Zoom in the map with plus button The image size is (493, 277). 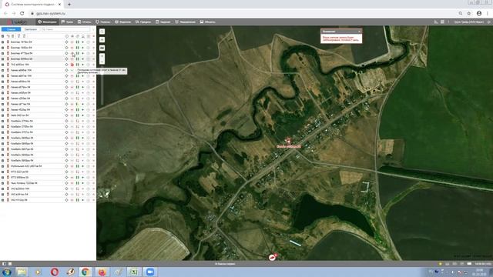[x=102, y=56]
